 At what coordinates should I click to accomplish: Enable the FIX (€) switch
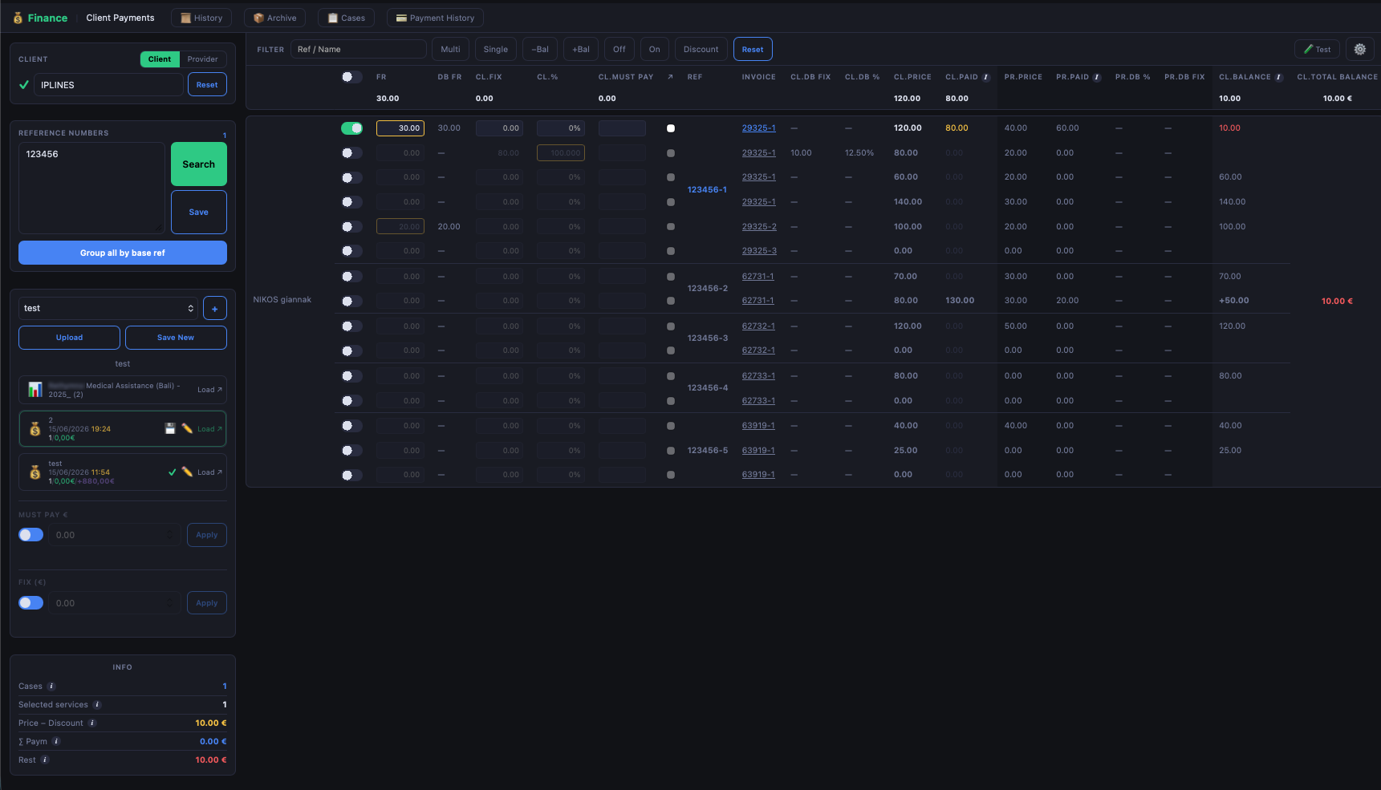tap(31, 603)
